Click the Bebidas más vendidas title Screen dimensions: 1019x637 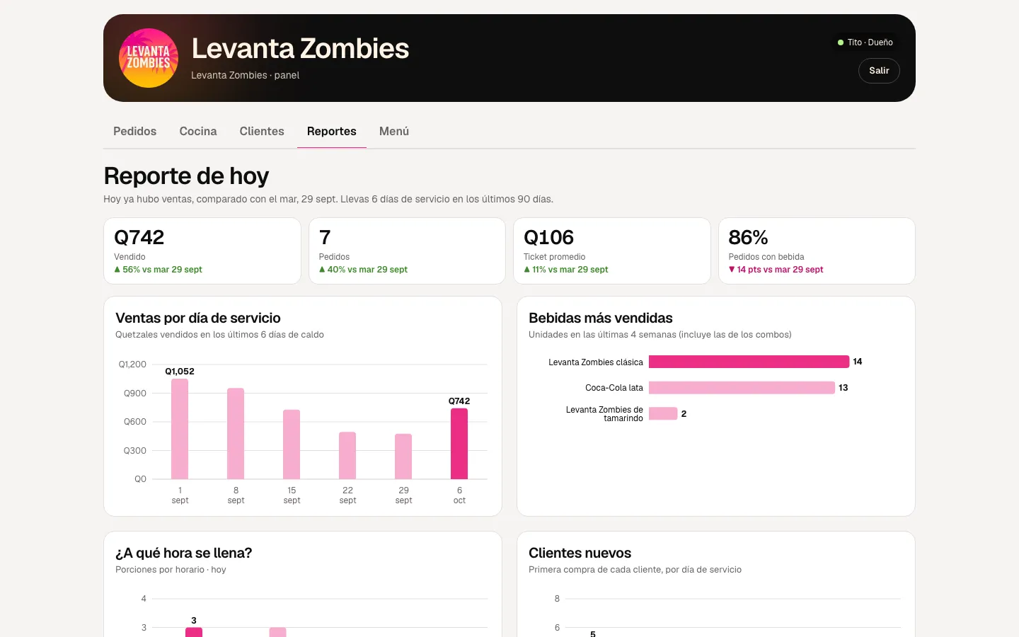click(x=600, y=318)
